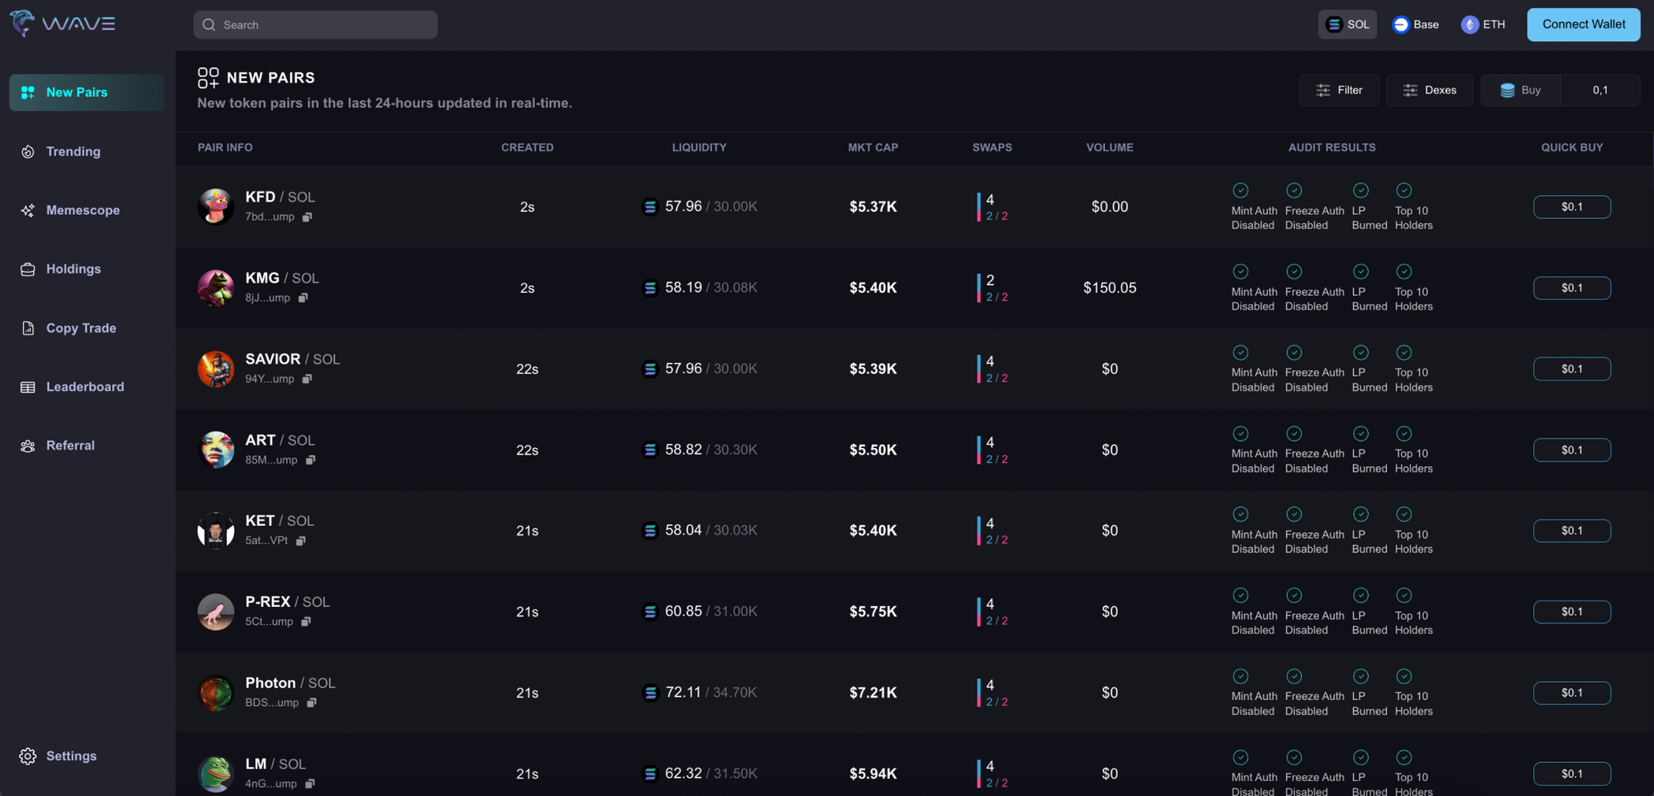Click the WAVE dolphin logo
This screenshot has width=1654, height=796.
pyautogui.click(x=21, y=23)
